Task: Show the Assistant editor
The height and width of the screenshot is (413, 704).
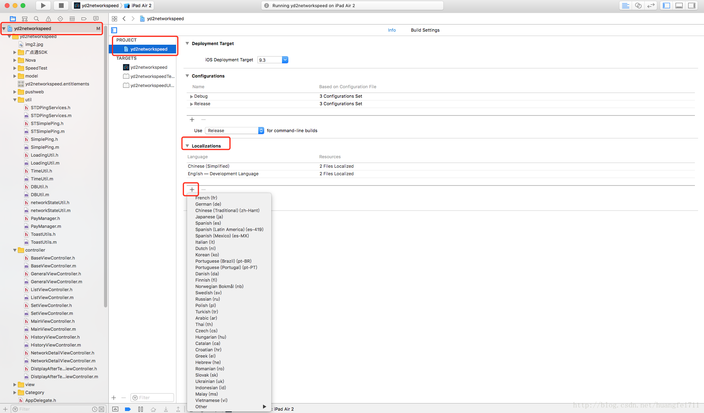Action: (638, 6)
